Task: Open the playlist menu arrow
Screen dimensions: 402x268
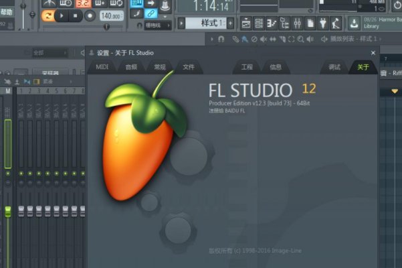Action: point(212,39)
